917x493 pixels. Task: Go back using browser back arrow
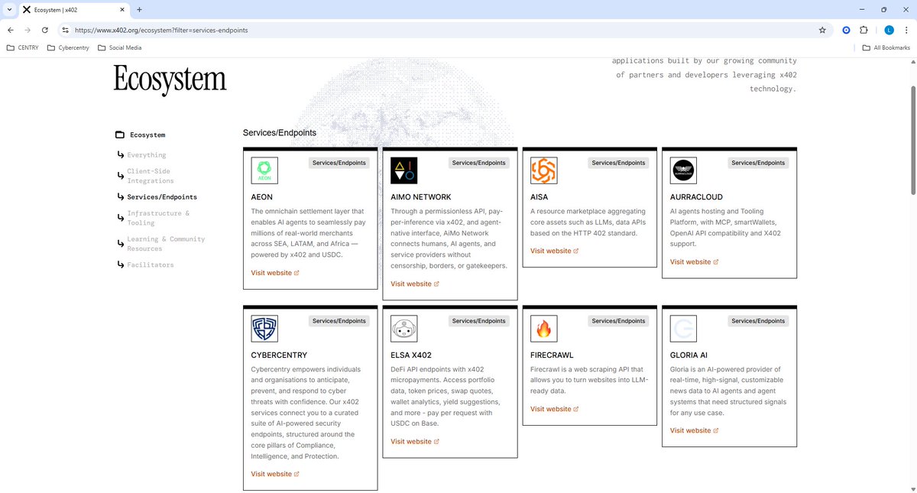tap(11, 30)
